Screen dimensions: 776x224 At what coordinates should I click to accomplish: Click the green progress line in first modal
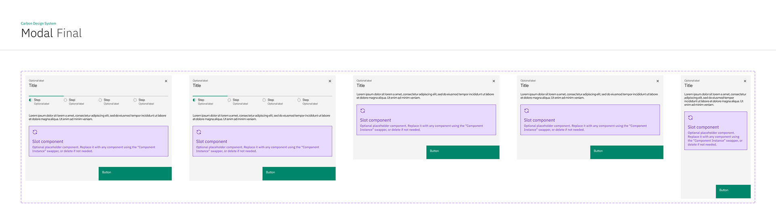point(46,96)
